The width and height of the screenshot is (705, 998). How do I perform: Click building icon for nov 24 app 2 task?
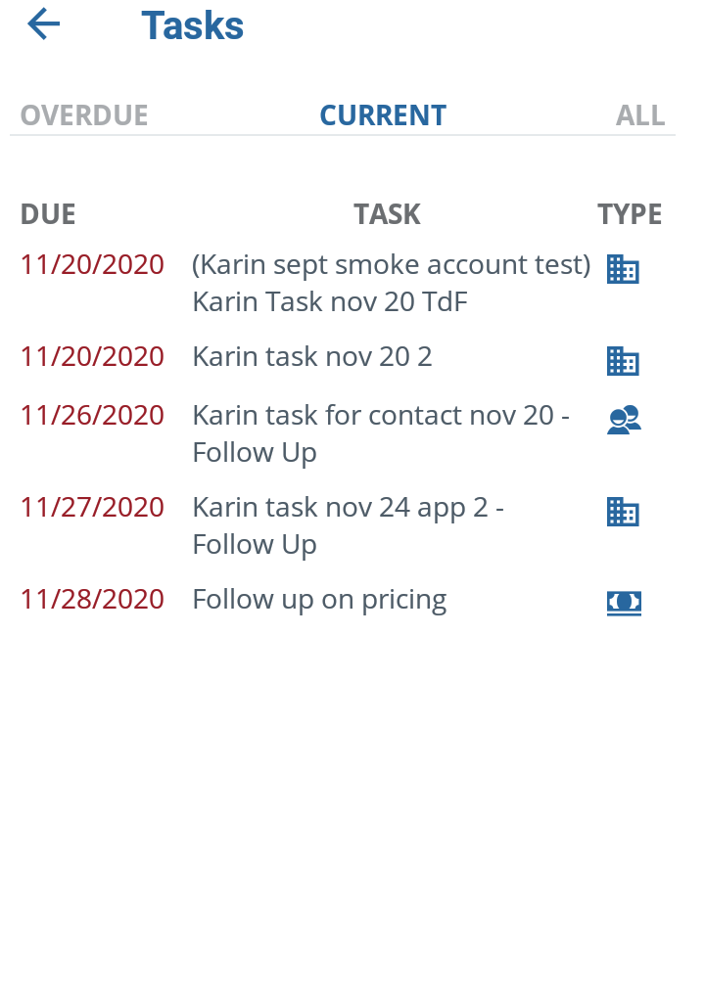pos(623,512)
